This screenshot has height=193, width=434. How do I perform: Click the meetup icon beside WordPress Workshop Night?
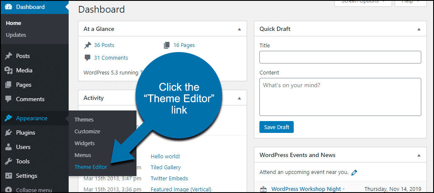click(263, 190)
